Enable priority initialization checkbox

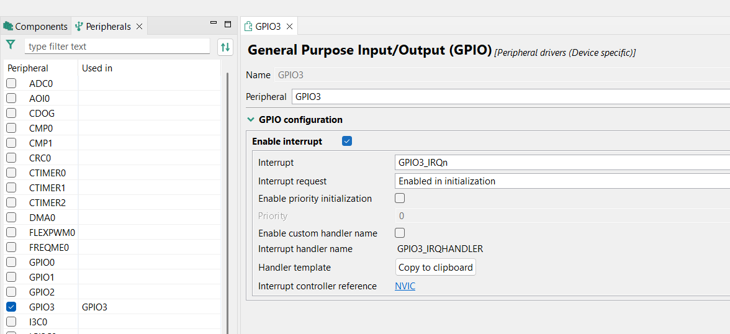pyautogui.click(x=400, y=199)
